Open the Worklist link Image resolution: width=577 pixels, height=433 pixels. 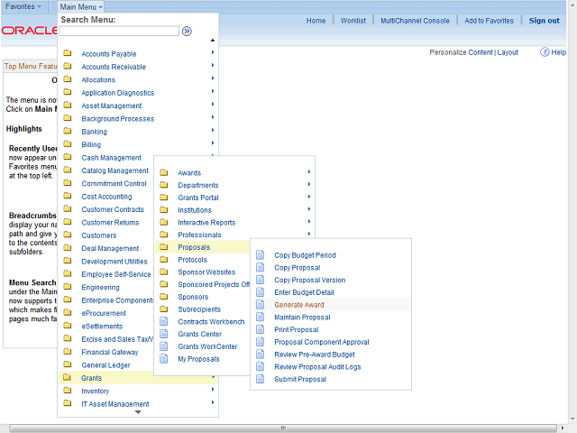point(353,21)
